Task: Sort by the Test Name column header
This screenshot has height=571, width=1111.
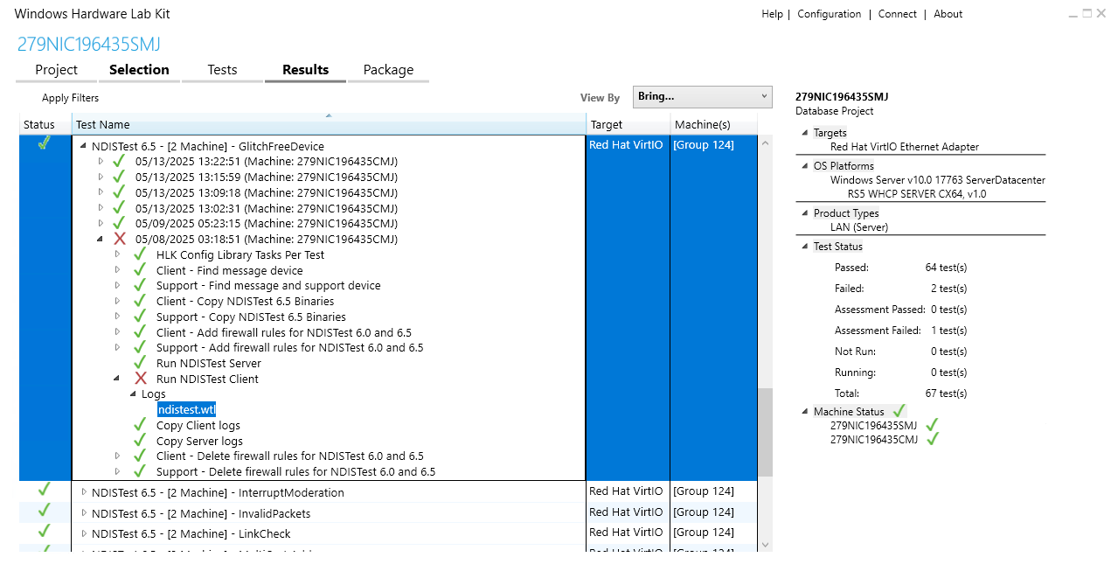Action: 329,124
